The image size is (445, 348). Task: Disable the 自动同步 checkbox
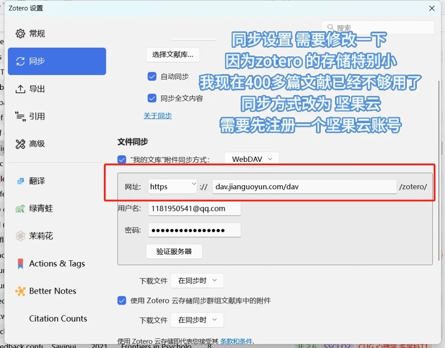click(152, 76)
